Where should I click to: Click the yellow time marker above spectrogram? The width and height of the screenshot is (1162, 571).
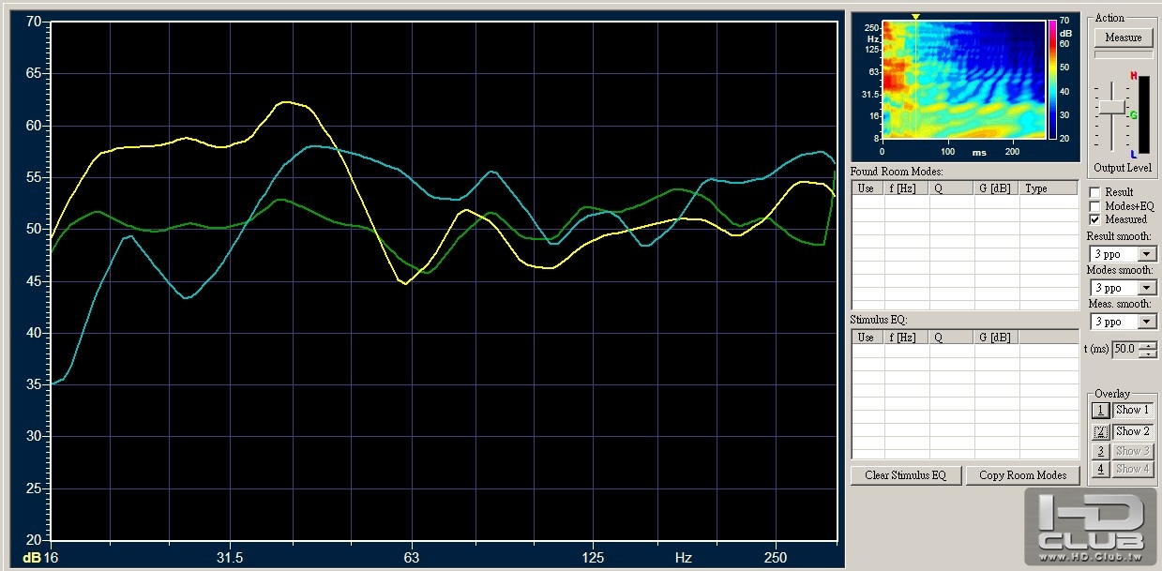pyautogui.click(x=916, y=16)
